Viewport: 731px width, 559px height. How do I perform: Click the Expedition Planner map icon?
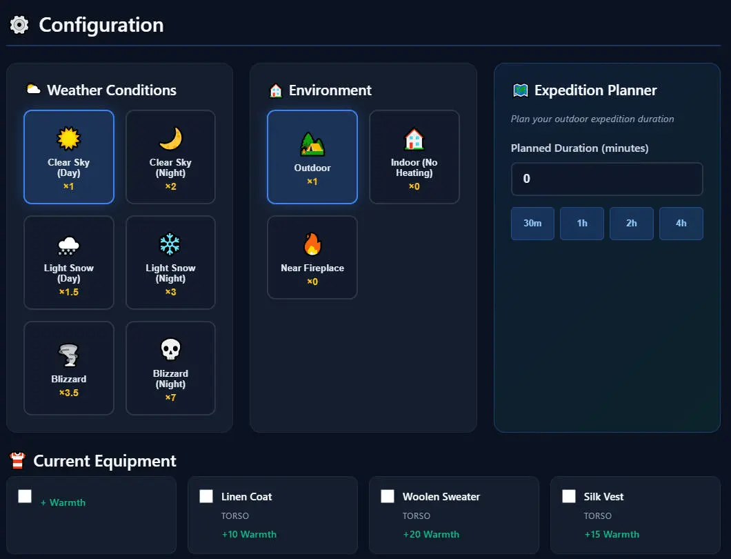(x=523, y=90)
